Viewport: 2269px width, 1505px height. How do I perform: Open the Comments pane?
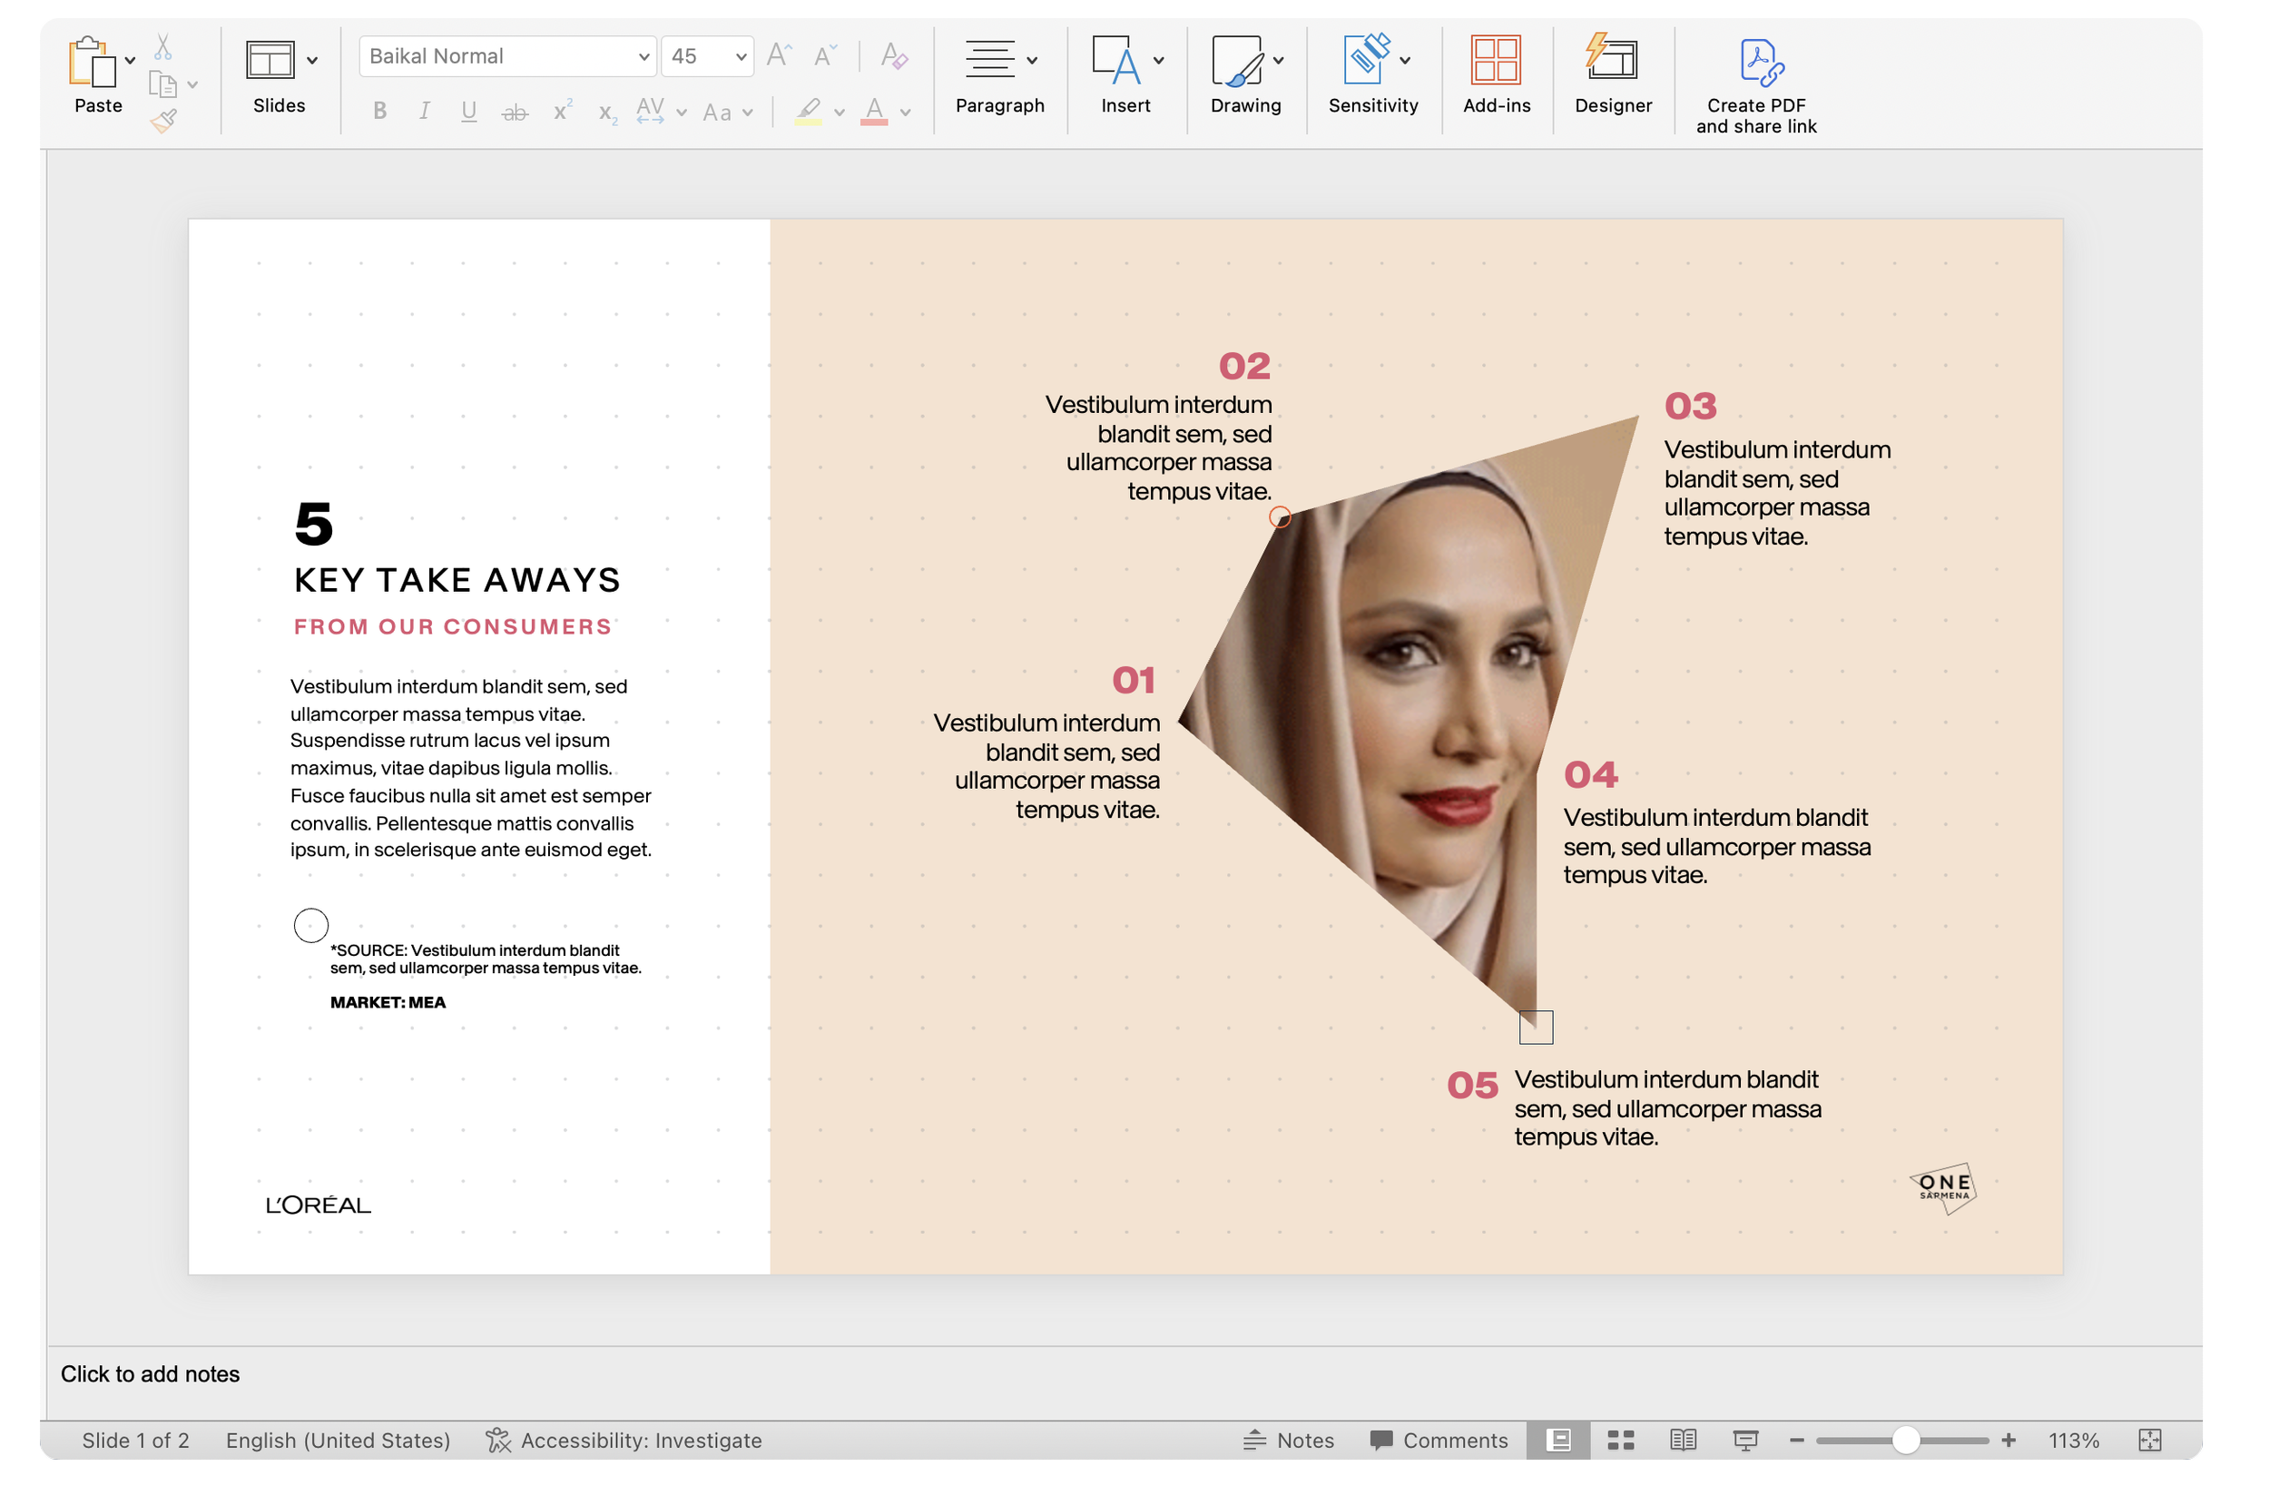[1439, 1440]
